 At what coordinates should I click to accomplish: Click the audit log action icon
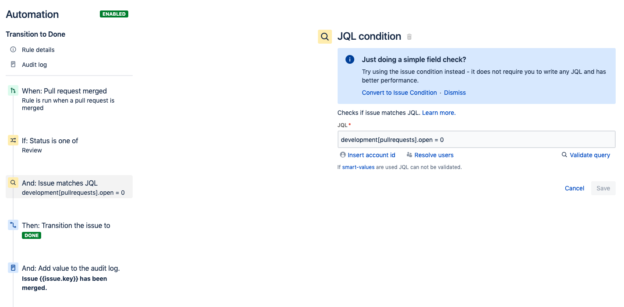[x=13, y=268]
